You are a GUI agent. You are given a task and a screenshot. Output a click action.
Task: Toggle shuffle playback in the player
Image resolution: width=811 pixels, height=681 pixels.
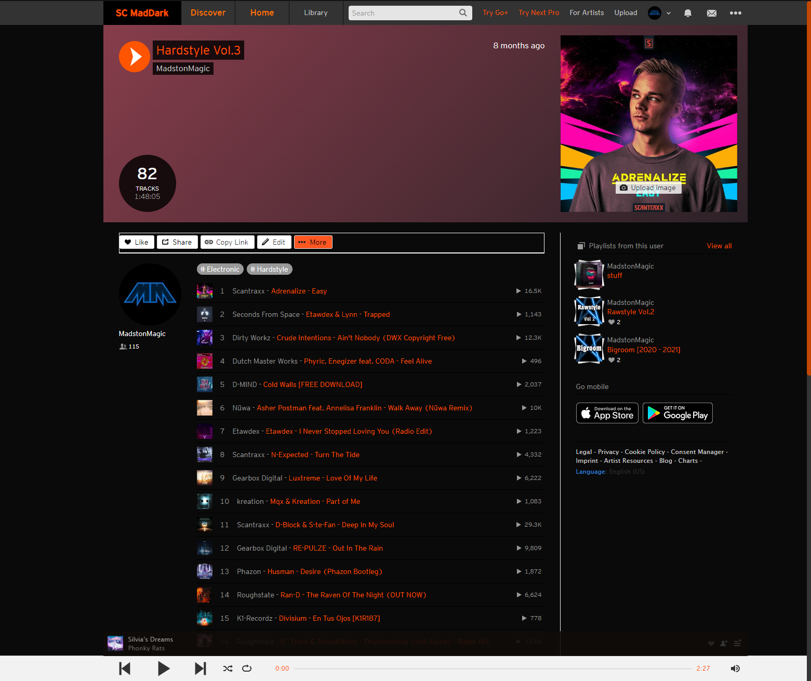[228, 669]
